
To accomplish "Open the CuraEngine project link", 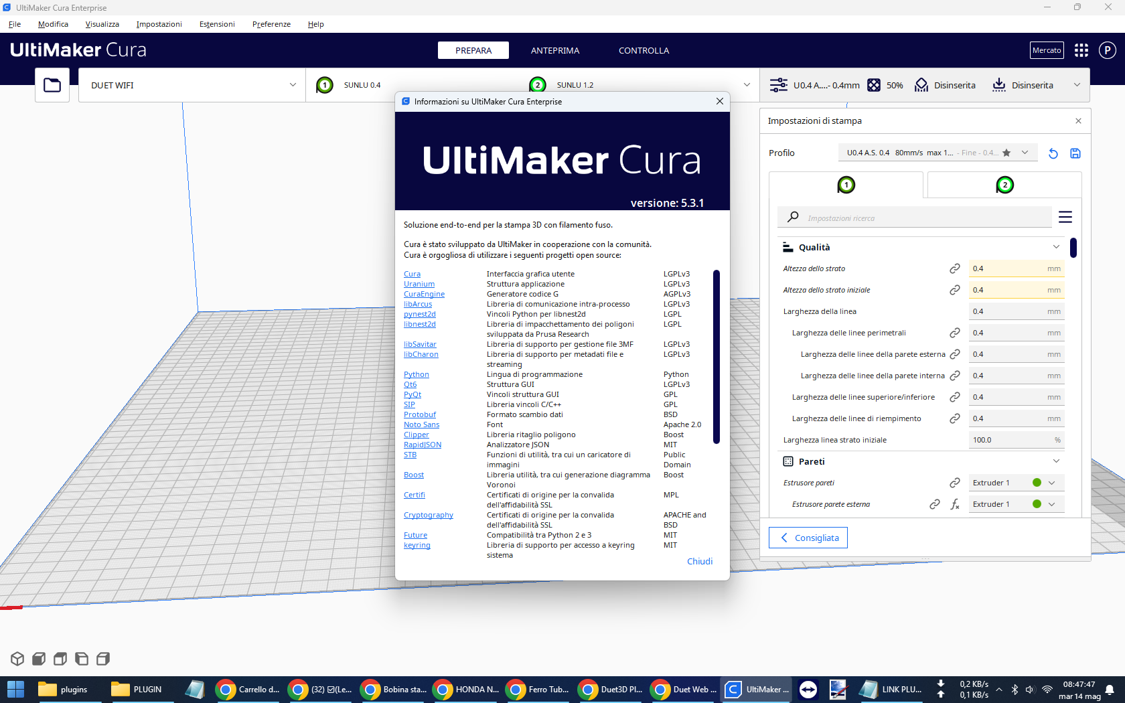I will 424,294.
